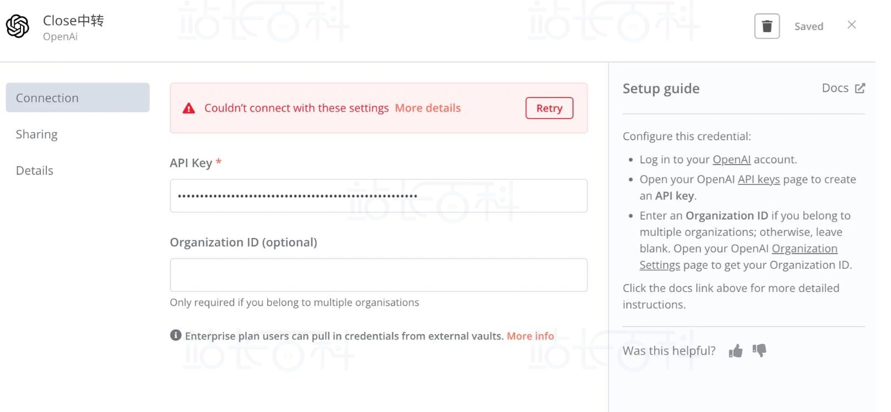Screen dimensions: 891x412
Task: Open Docs external link icon
Action: point(860,88)
